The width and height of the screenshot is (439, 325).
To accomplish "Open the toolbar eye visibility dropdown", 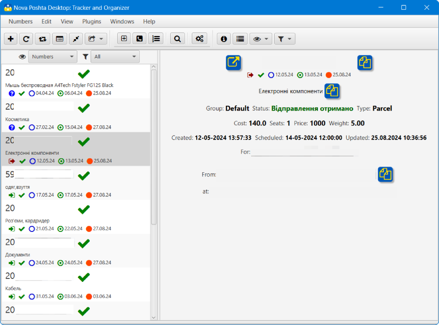I will pyautogui.click(x=260, y=39).
